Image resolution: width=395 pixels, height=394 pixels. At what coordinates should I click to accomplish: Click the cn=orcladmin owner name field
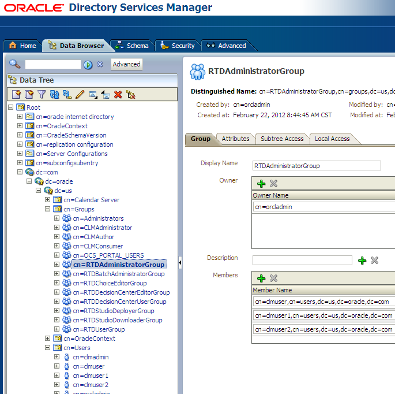pyautogui.click(x=324, y=207)
